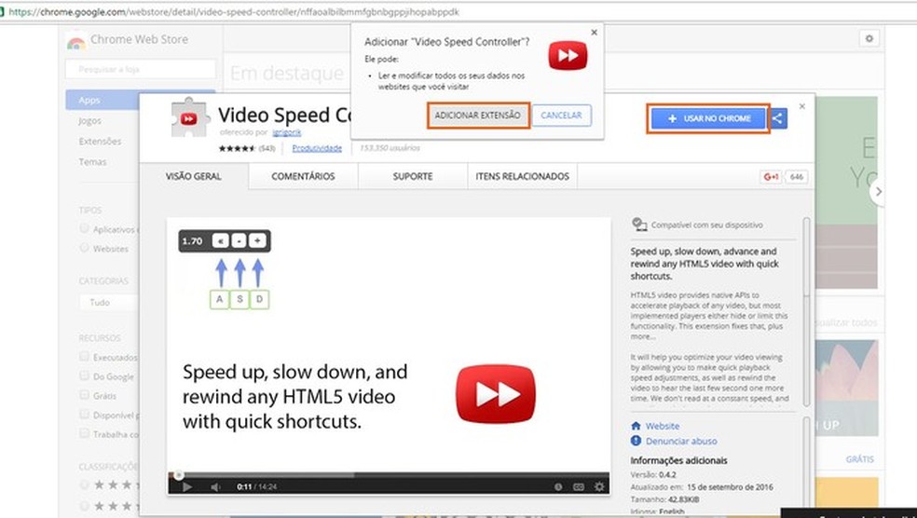Screen dimensions: 917x518
Task: Switch to the Visão Geral tab
Action: coord(194,176)
